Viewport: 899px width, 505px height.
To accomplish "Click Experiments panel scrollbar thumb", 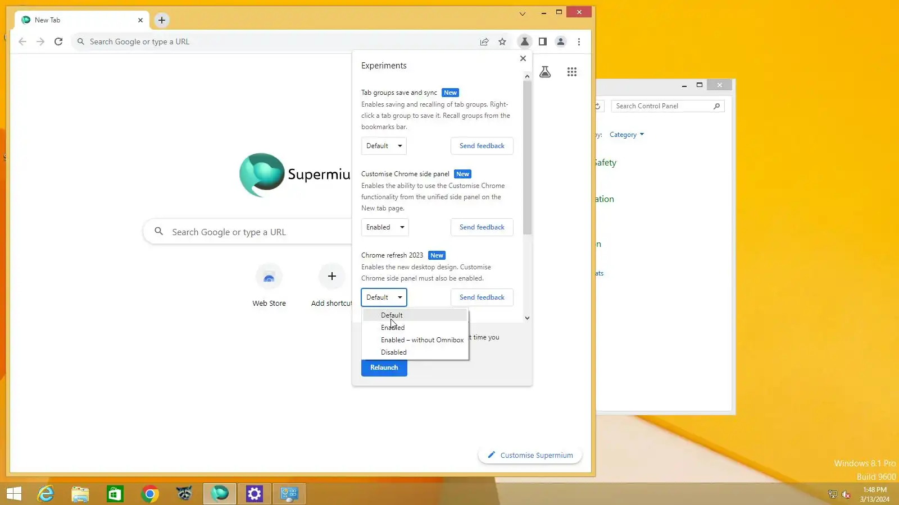I will pyautogui.click(x=527, y=158).
